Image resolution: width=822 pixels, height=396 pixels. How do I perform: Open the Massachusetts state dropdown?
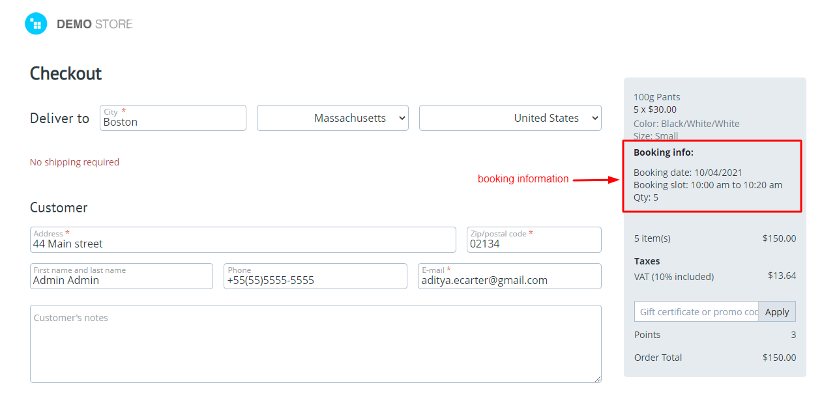coord(332,118)
